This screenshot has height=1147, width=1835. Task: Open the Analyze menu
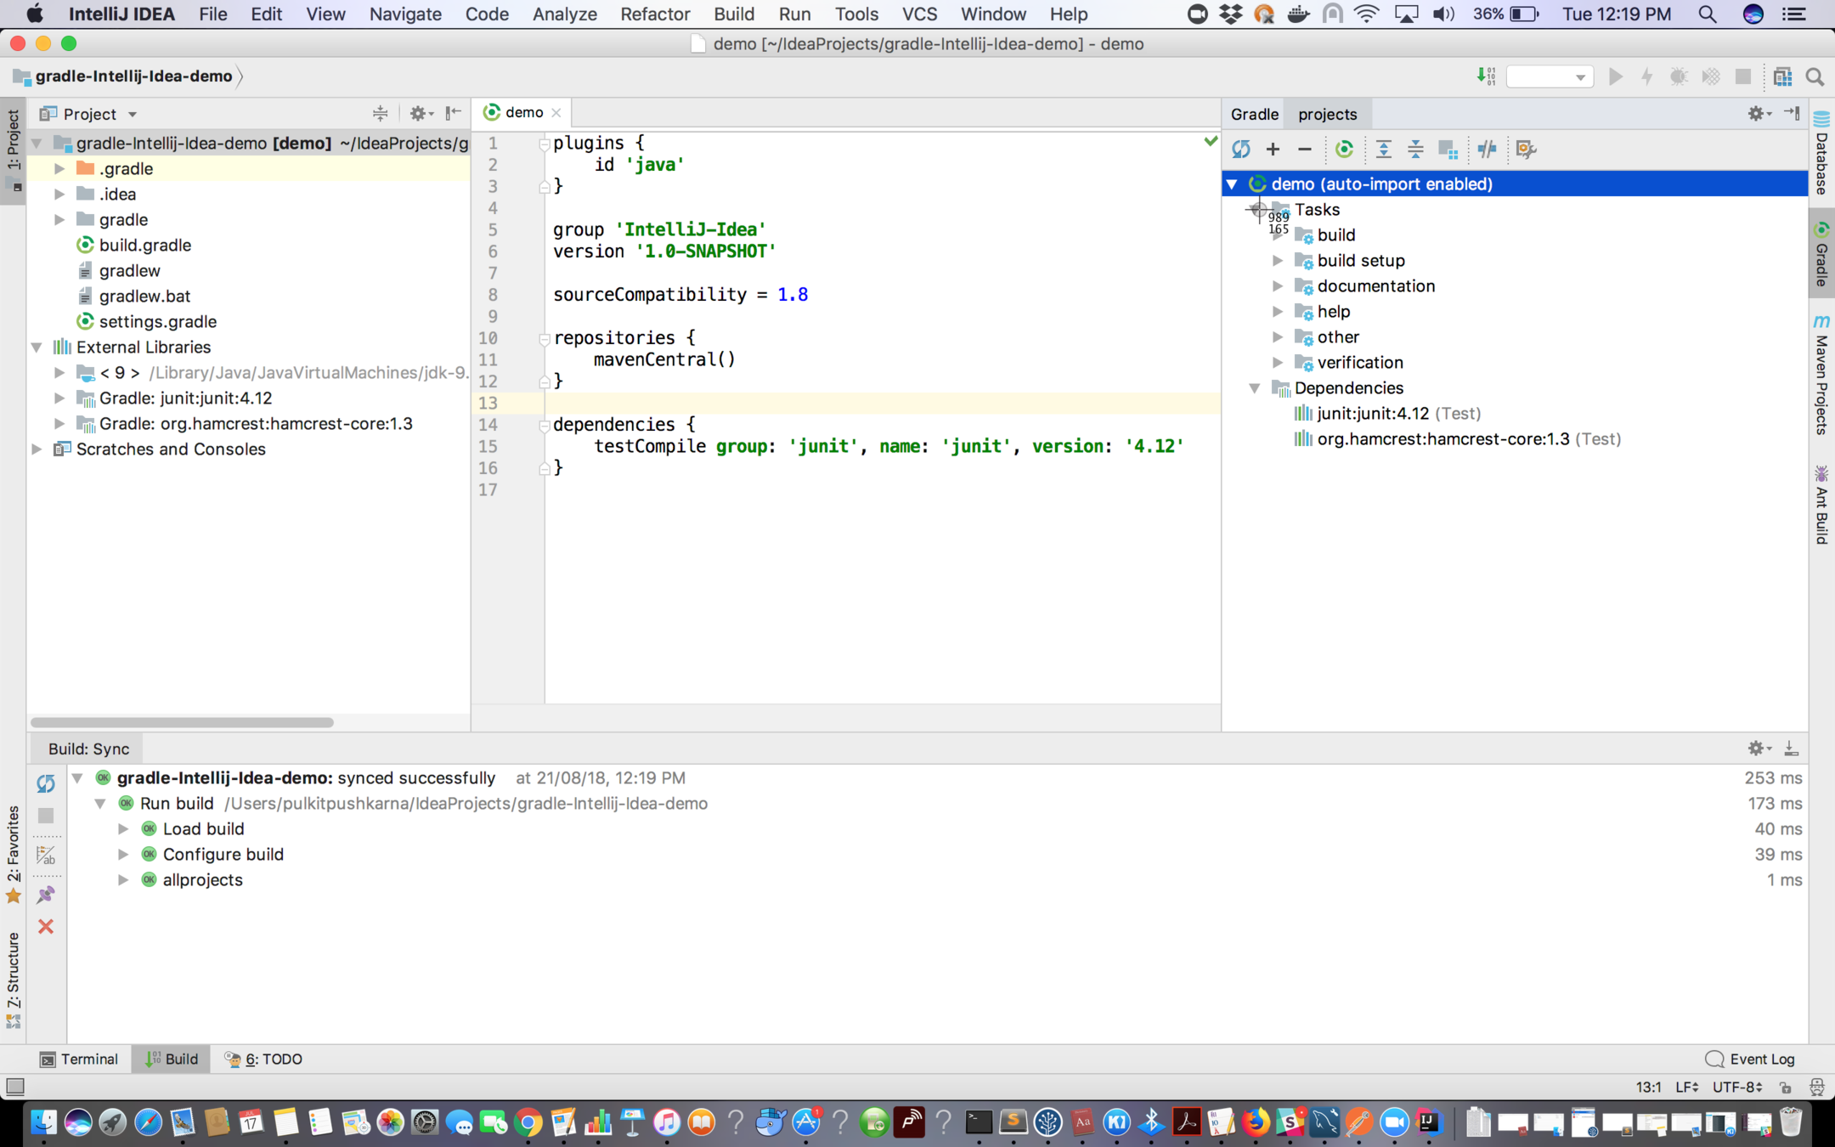tap(565, 14)
